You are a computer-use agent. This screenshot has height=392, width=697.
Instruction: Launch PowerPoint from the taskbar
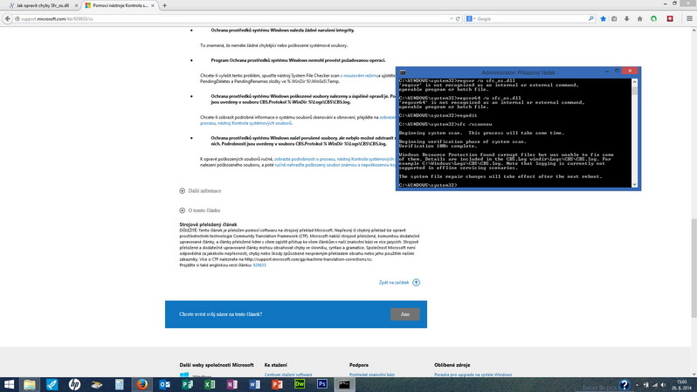click(277, 384)
